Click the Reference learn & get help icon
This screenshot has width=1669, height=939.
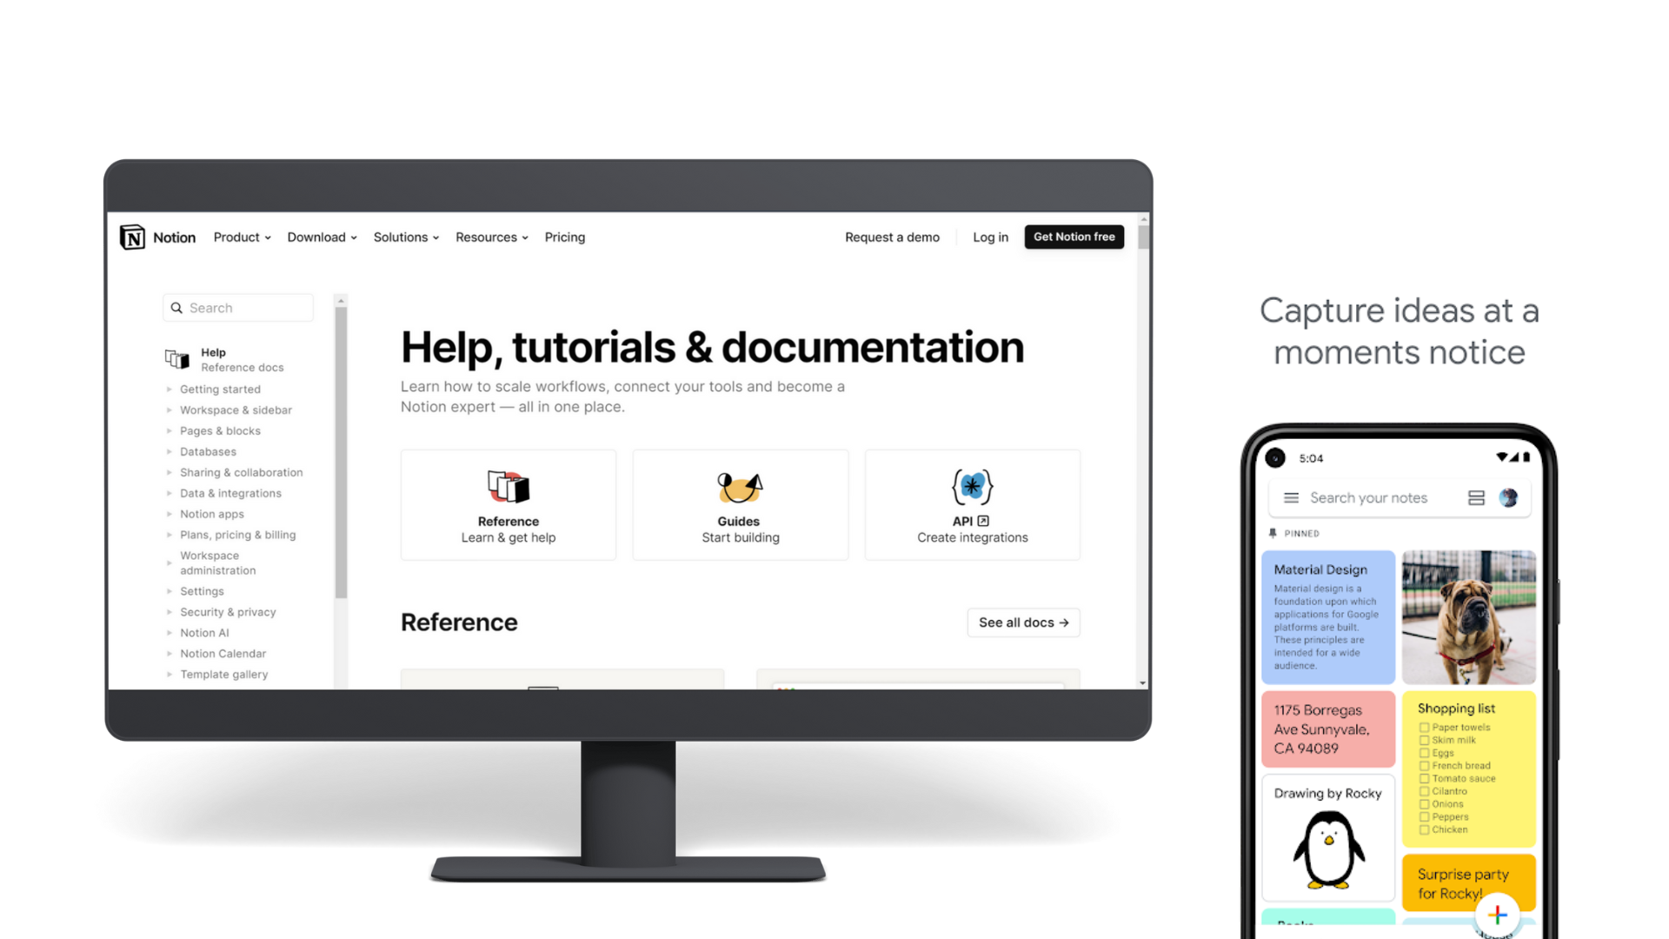point(507,485)
